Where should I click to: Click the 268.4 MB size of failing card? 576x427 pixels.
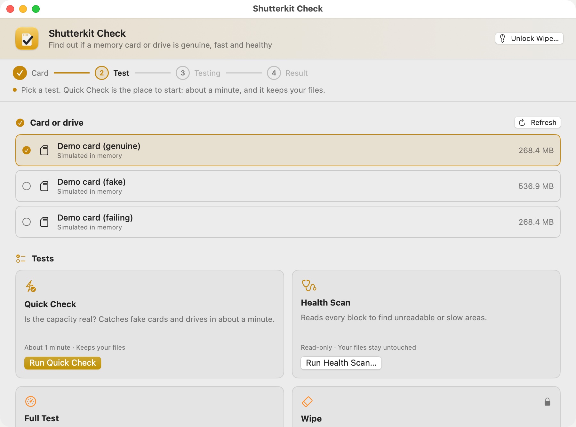click(x=536, y=222)
